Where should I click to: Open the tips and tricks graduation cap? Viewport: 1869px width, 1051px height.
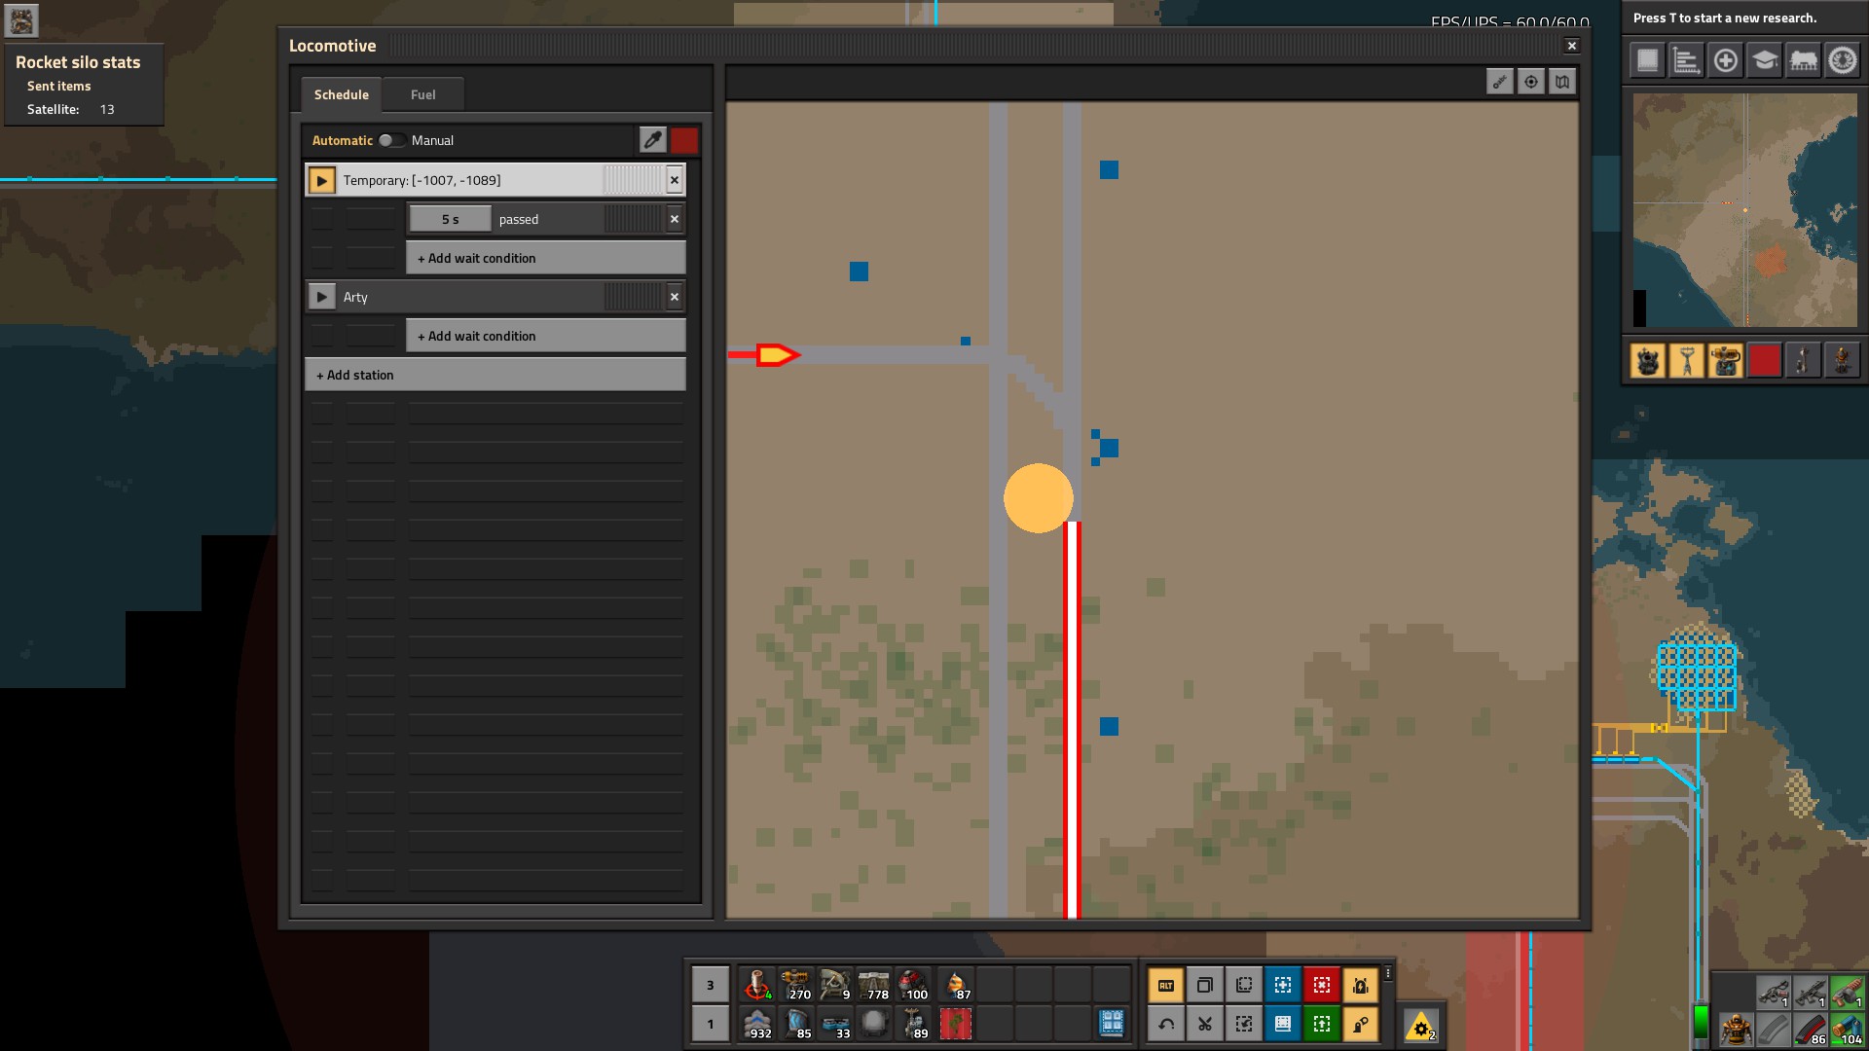(1764, 60)
